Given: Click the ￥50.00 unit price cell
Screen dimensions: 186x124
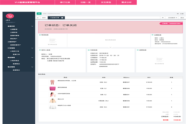Looking at the screenshot, I should click(149, 88).
